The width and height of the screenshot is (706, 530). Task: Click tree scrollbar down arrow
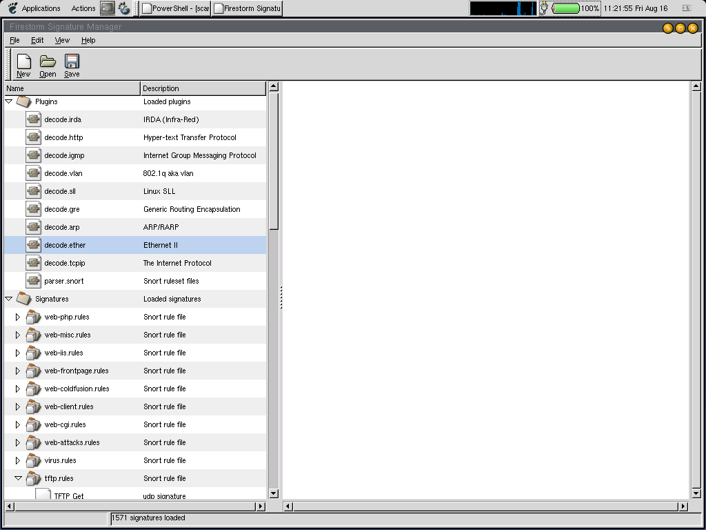coord(273,493)
